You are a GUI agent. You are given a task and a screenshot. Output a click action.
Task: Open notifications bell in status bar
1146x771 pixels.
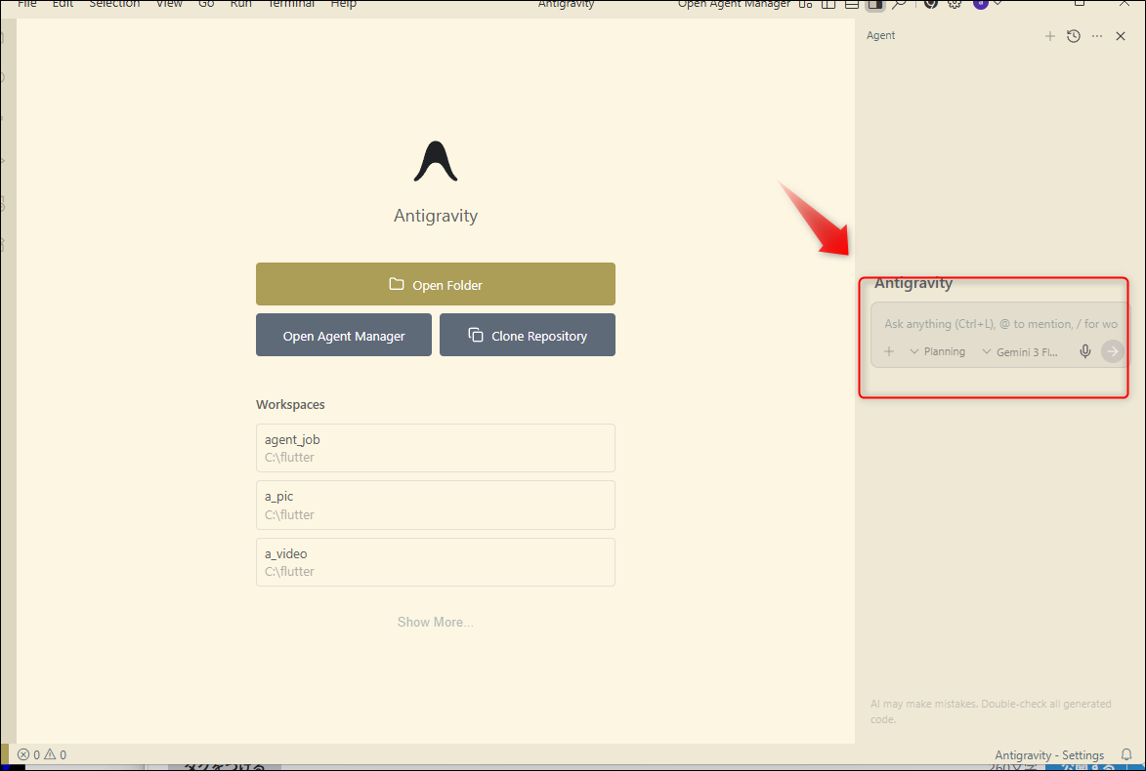click(x=1126, y=755)
